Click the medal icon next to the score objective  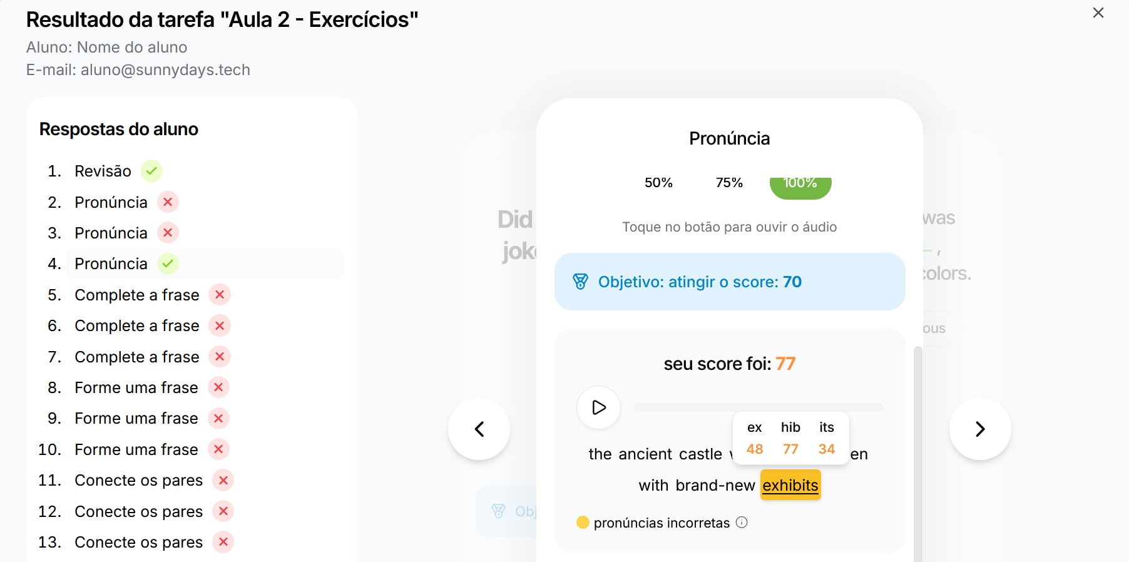point(581,282)
